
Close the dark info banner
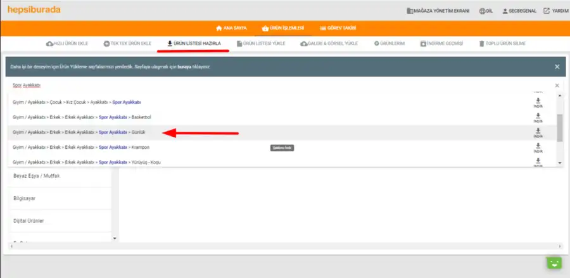[557, 66]
